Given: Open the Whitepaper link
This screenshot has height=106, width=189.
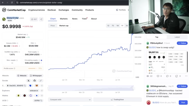Looking at the screenshot, I should point(36,76).
